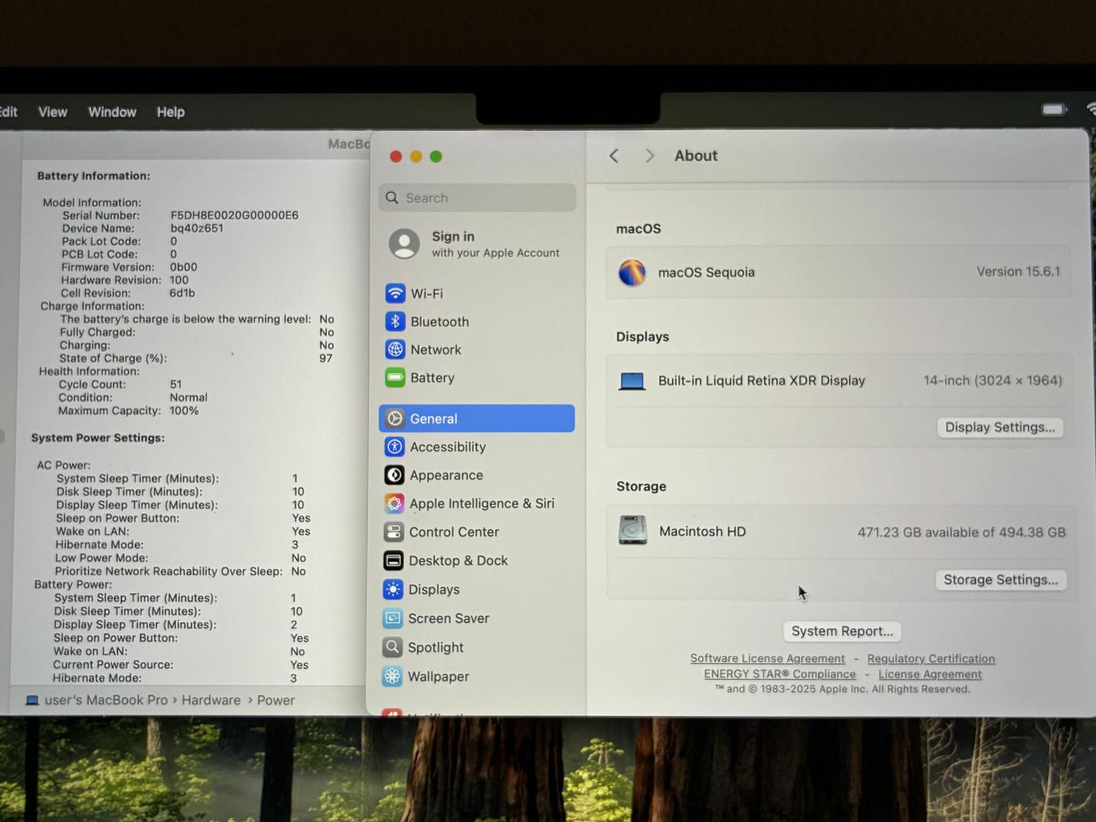
Task: Click the System Power Settings heading
Action: [x=97, y=438]
